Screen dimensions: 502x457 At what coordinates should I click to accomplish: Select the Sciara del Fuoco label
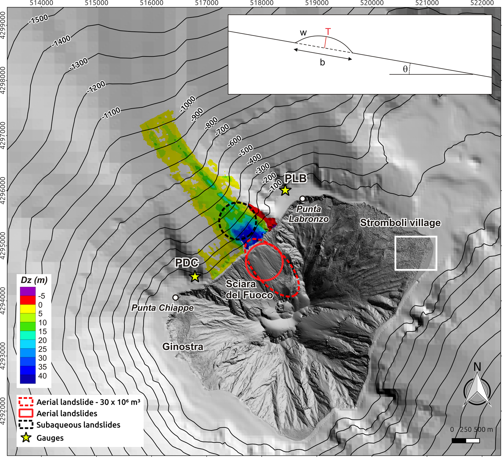tap(249, 289)
